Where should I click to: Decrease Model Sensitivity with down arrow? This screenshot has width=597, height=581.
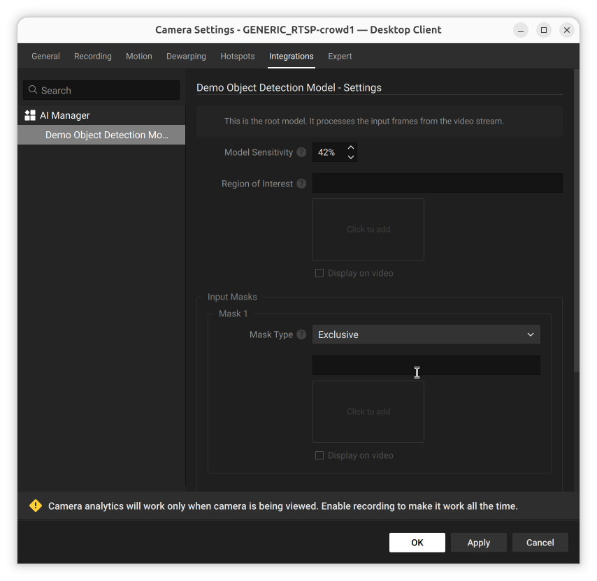[351, 157]
